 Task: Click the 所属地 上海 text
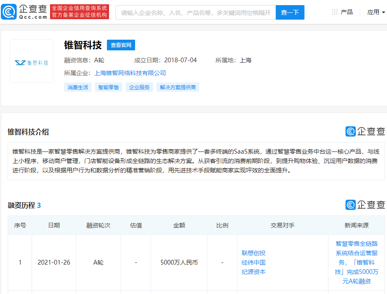[233, 60]
